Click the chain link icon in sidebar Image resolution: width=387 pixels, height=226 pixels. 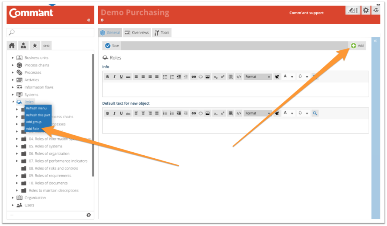point(46,46)
